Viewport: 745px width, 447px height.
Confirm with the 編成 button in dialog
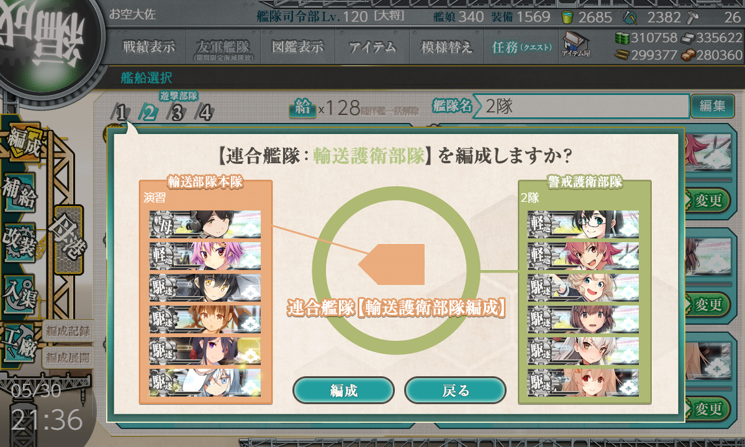[343, 391]
